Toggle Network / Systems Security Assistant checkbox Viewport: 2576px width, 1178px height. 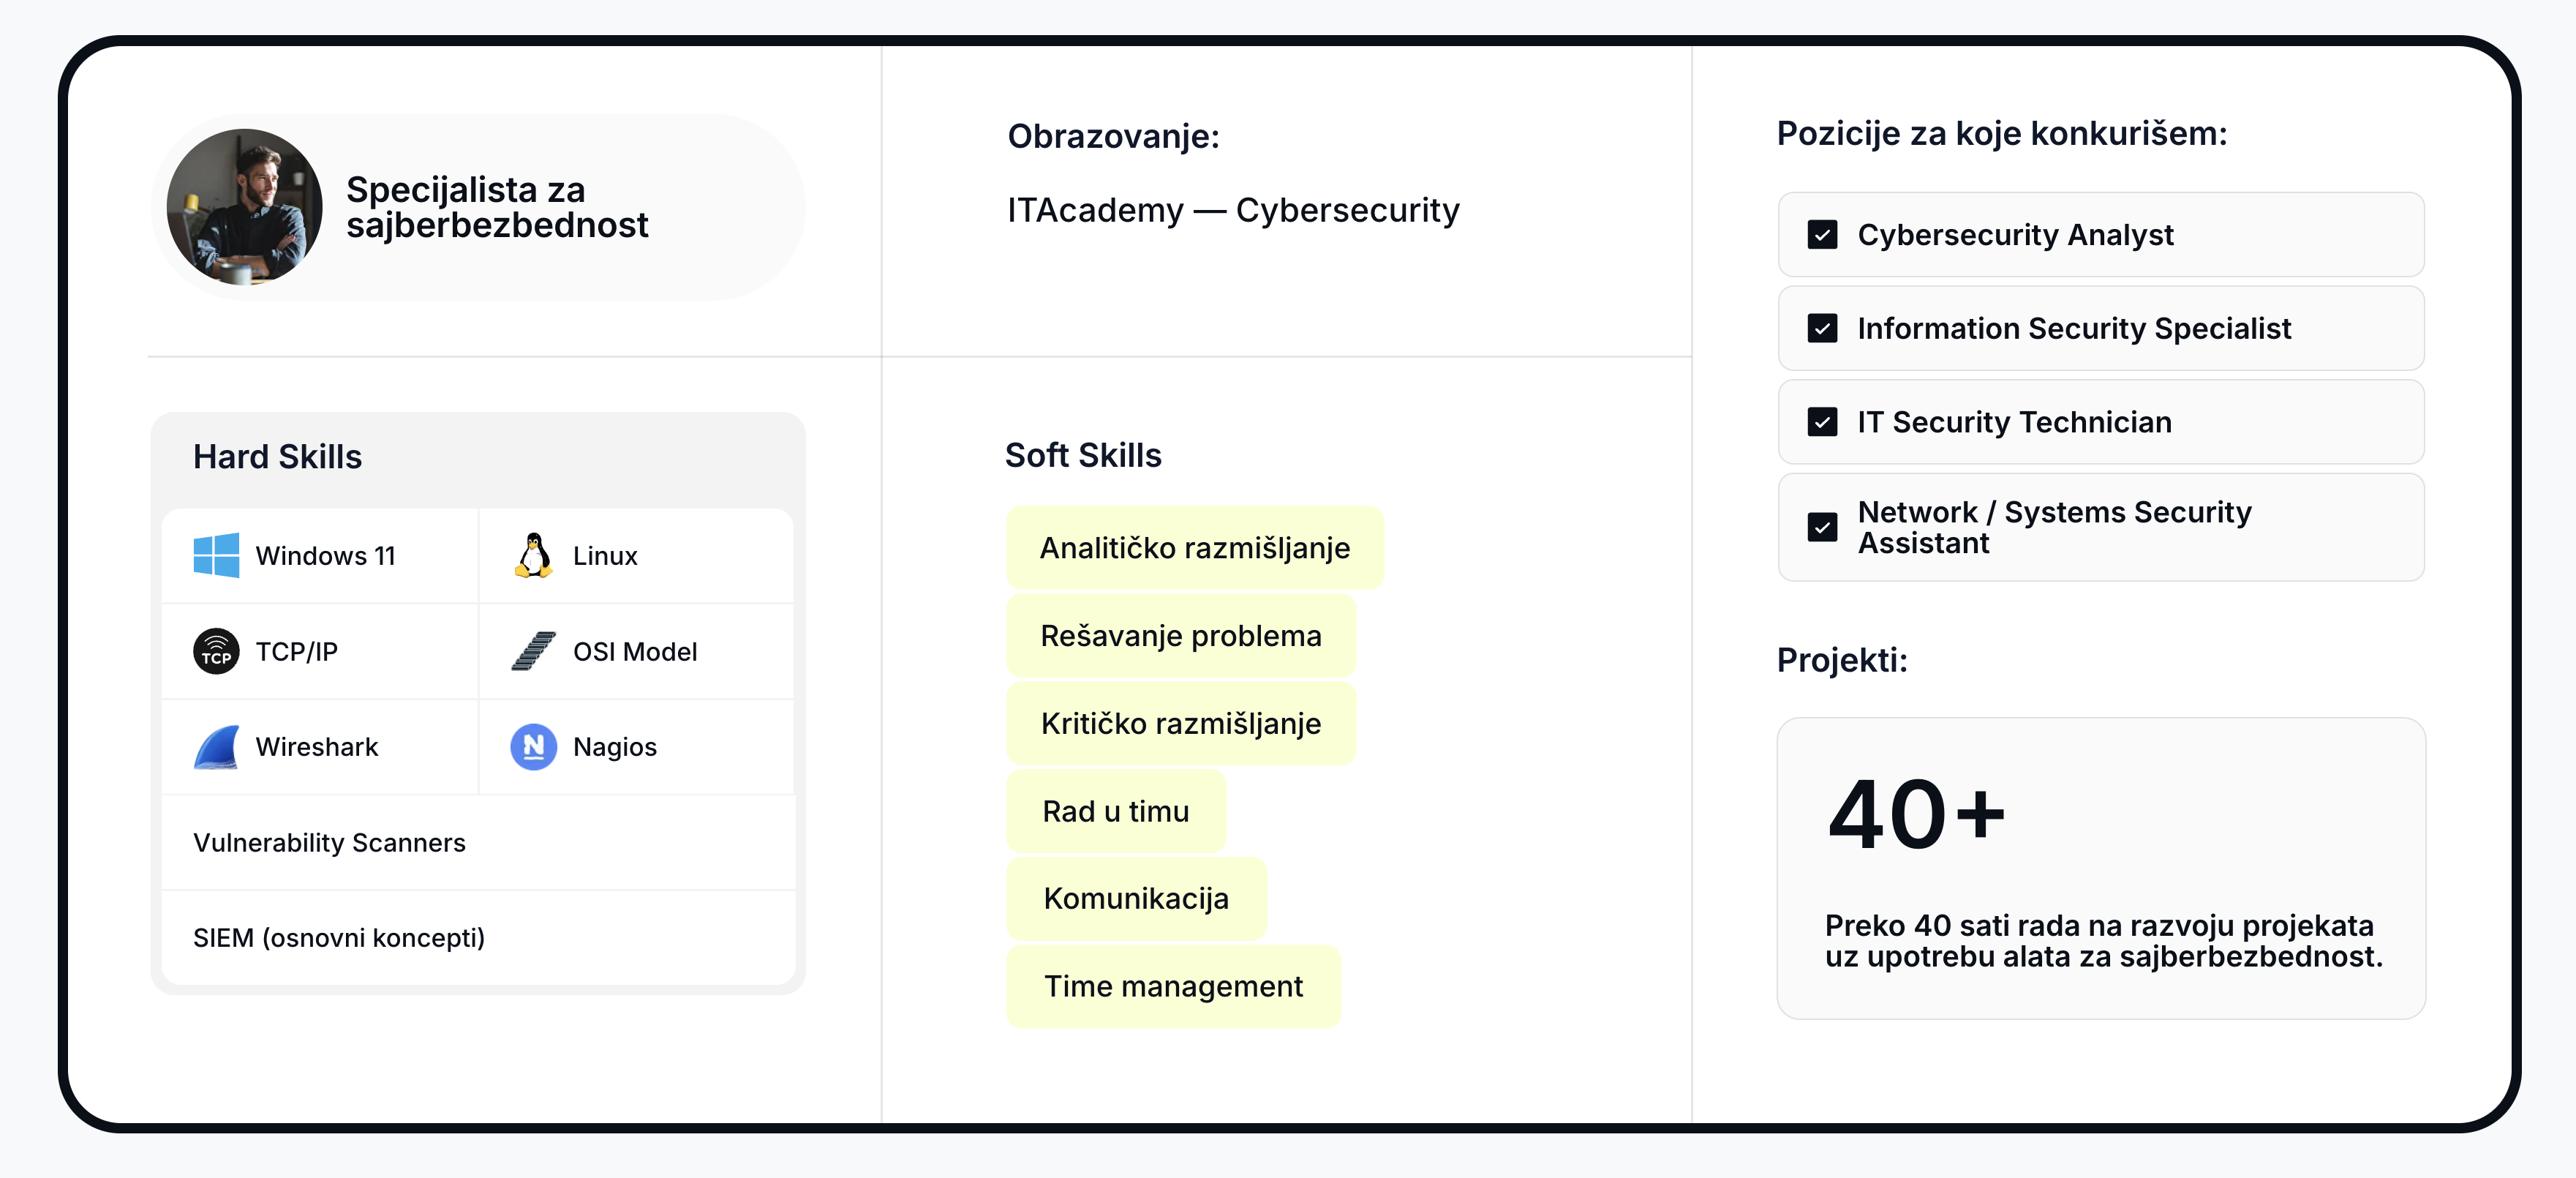pyautogui.click(x=1822, y=527)
